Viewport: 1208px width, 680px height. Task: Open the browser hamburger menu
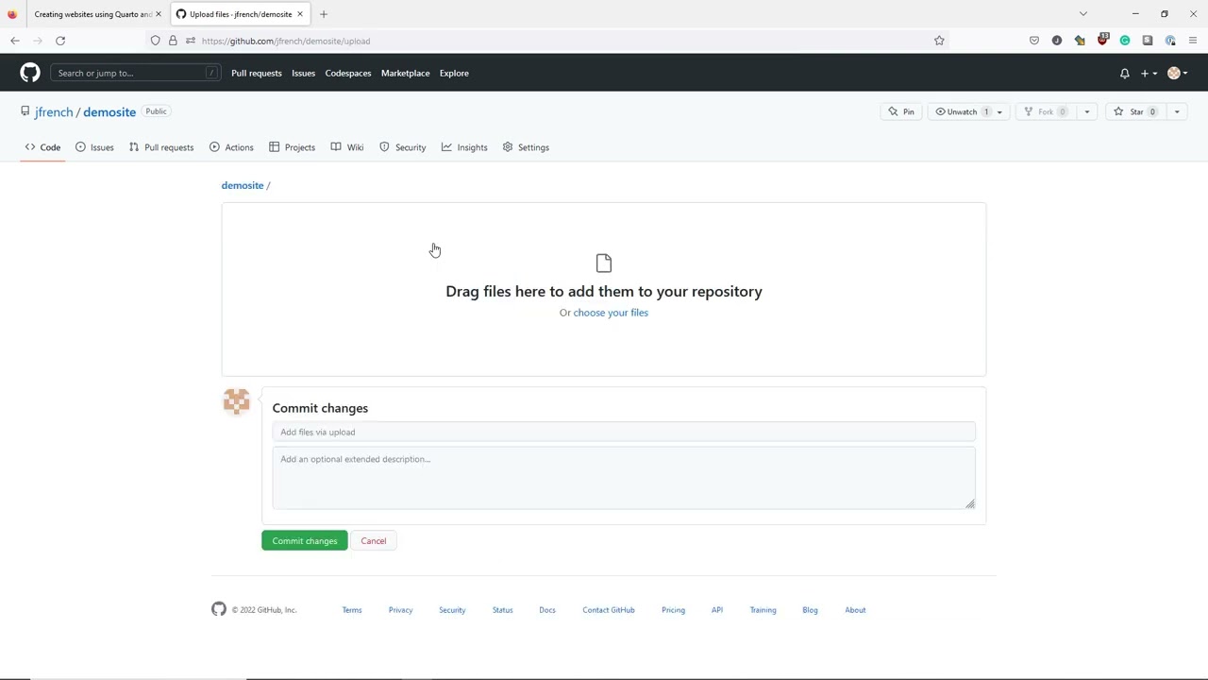point(1193,41)
